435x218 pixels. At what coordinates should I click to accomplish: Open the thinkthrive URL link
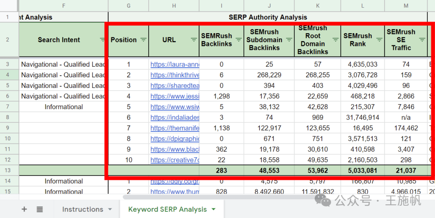coord(175,75)
